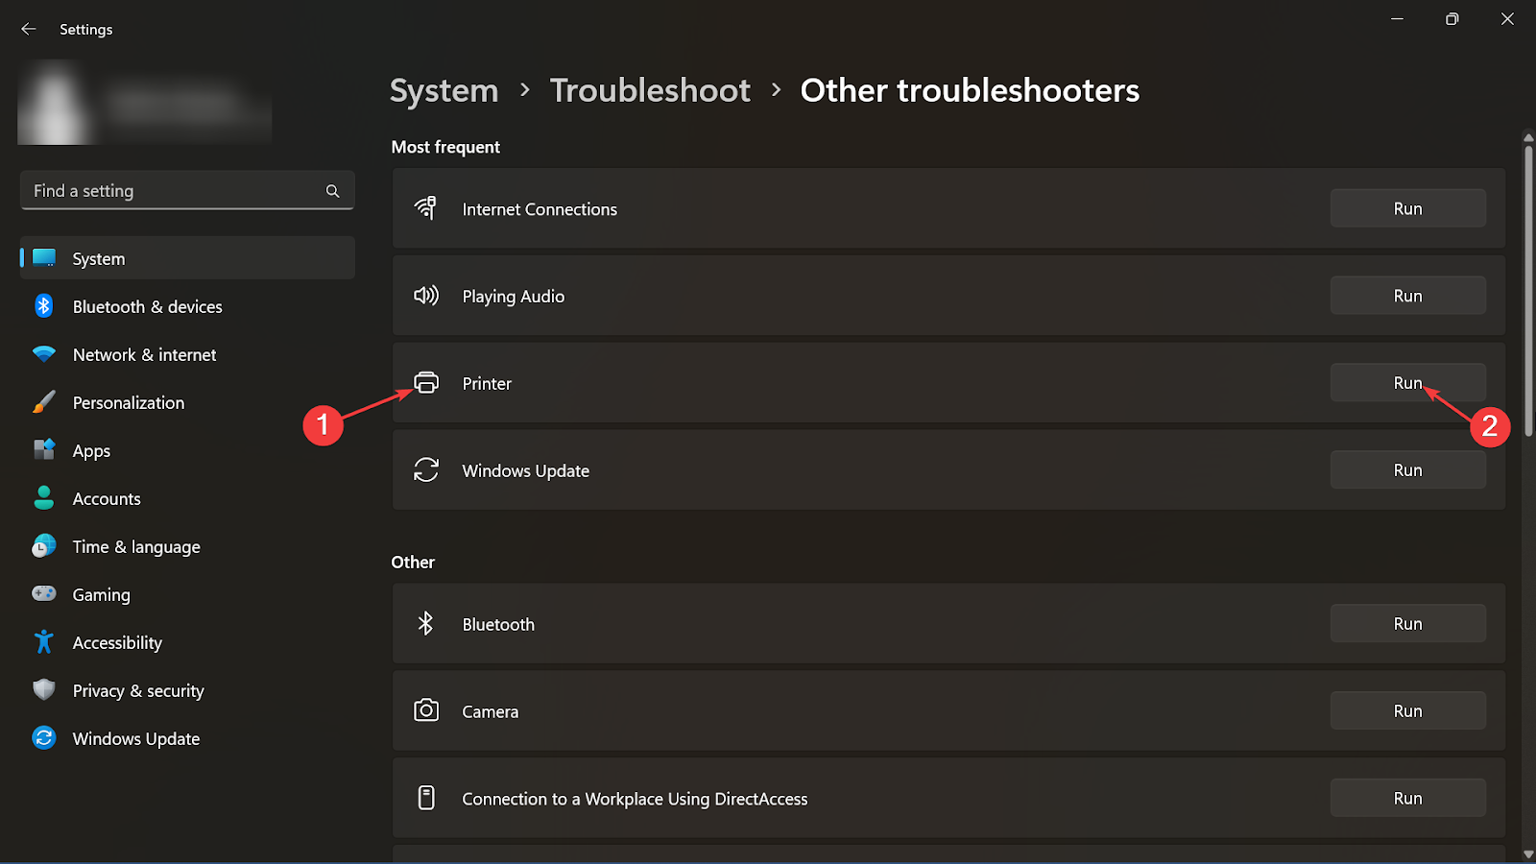Click the Accounts person icon

pyautogui.click(x=44, y=497)
